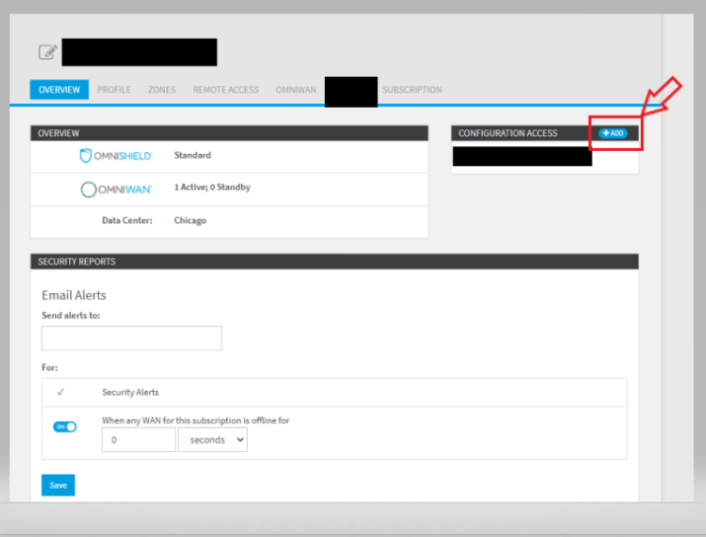
Task: Click '1 Active; 0 Standby' text
Action: pyautogui.click(x=212, y=188)
